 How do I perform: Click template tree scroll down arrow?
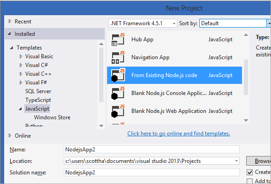(101, 126)
